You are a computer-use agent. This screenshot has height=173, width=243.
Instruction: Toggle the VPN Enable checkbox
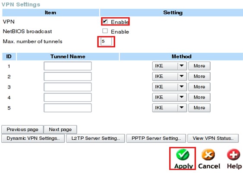tap(105, 21)
